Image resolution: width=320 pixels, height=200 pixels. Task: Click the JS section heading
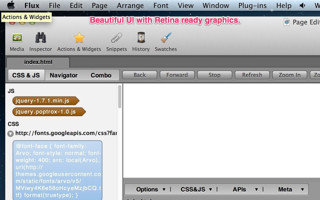coord(11,91)
